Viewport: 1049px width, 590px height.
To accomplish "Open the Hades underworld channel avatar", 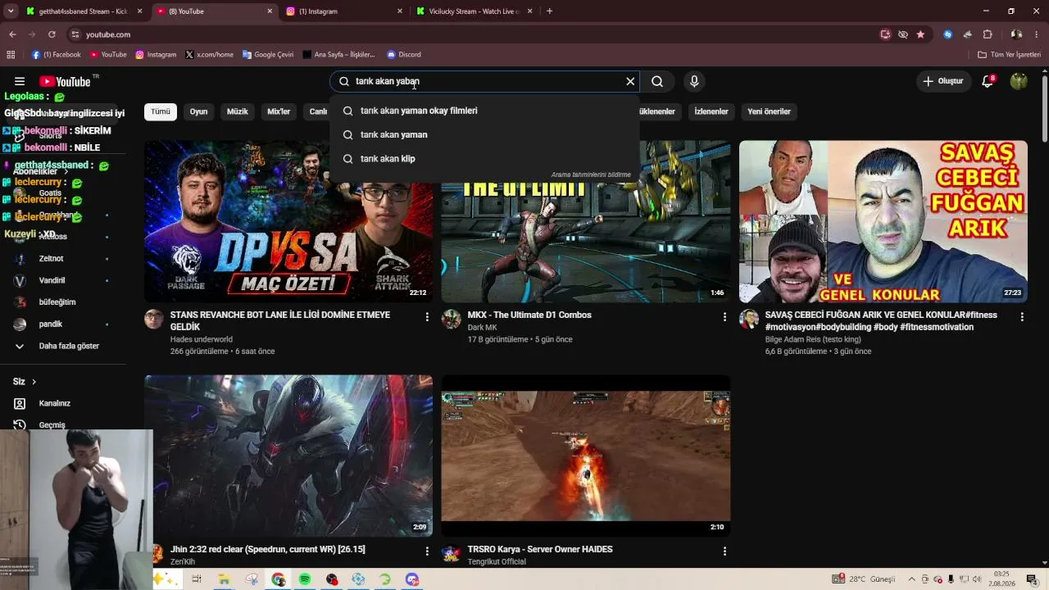I will [154, 320].
